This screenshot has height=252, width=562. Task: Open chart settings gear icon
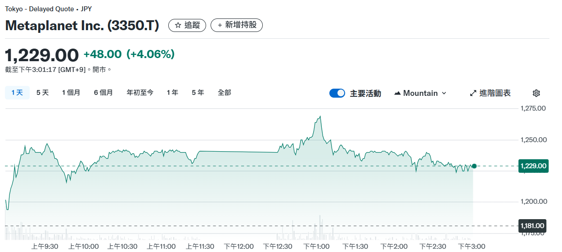coord(536,93)
